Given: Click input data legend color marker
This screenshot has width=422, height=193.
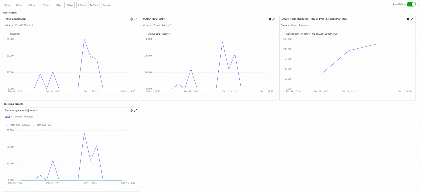Looking at the screenshot, I should pos(7,34).
